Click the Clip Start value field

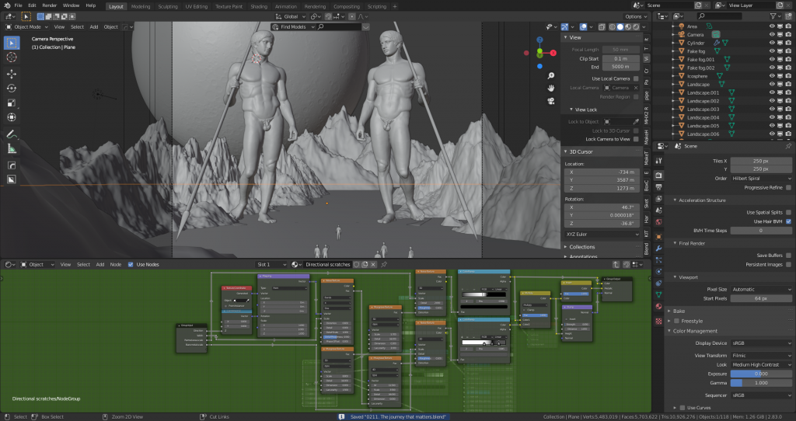pyautogui.click(x=620, y=58)
